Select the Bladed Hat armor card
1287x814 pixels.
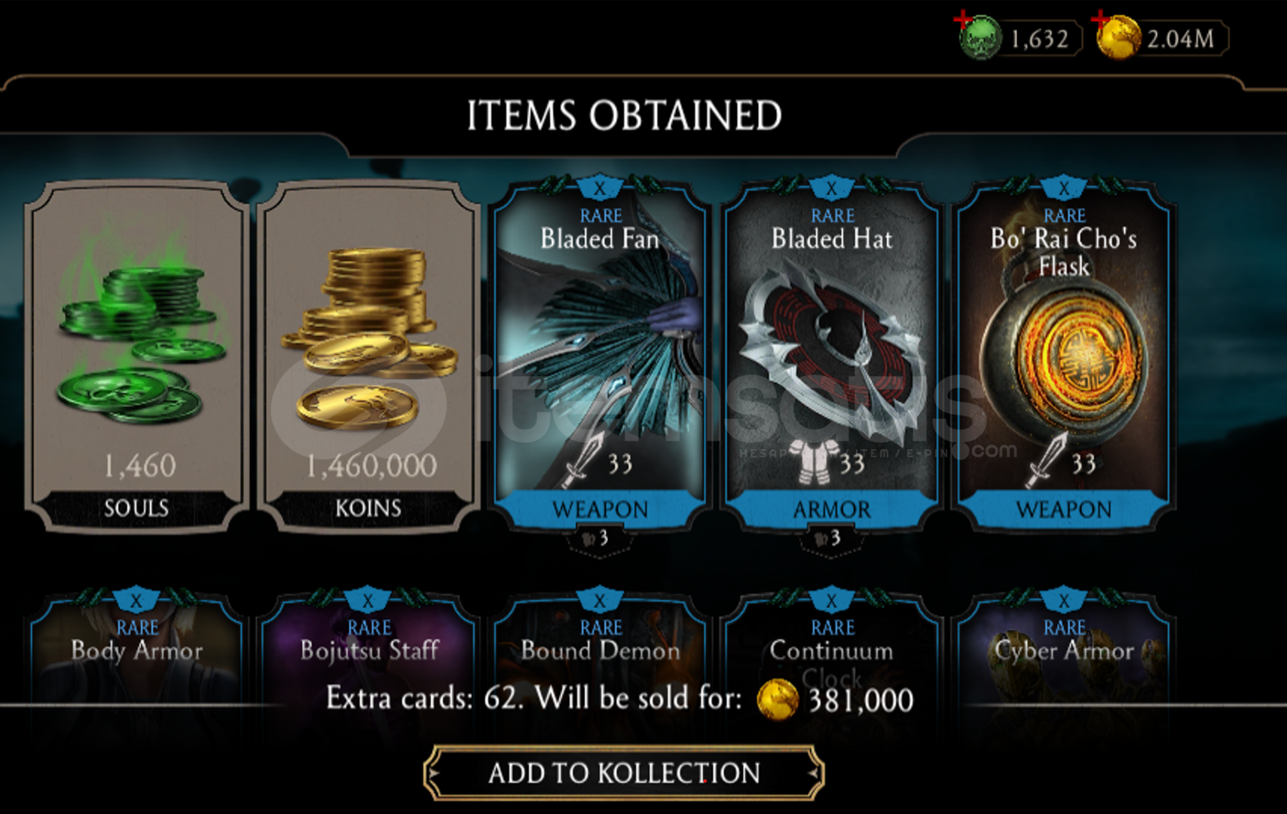(832, 354)
